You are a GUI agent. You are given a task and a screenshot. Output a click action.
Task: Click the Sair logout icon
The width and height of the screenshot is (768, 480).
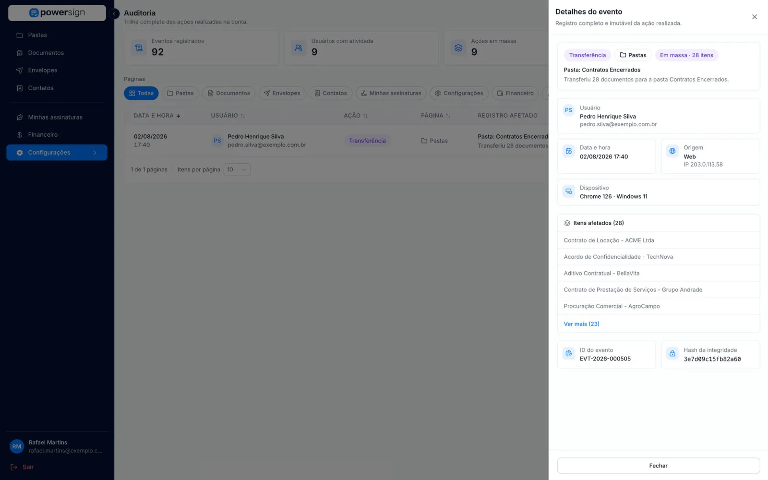[14, 467]
